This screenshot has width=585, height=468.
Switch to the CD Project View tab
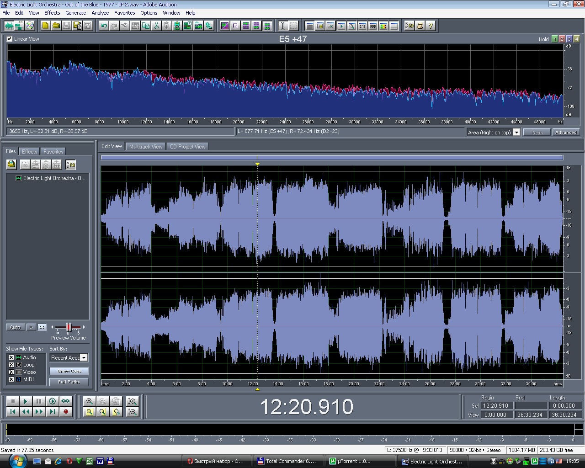[x=187, y=147]
